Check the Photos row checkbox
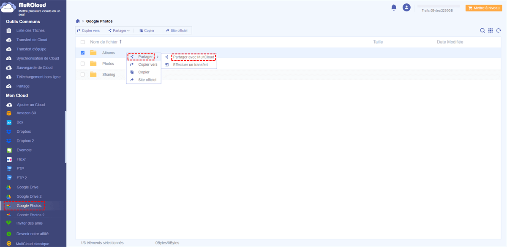This screenshot has width=507, height=247. coord(82,64)
